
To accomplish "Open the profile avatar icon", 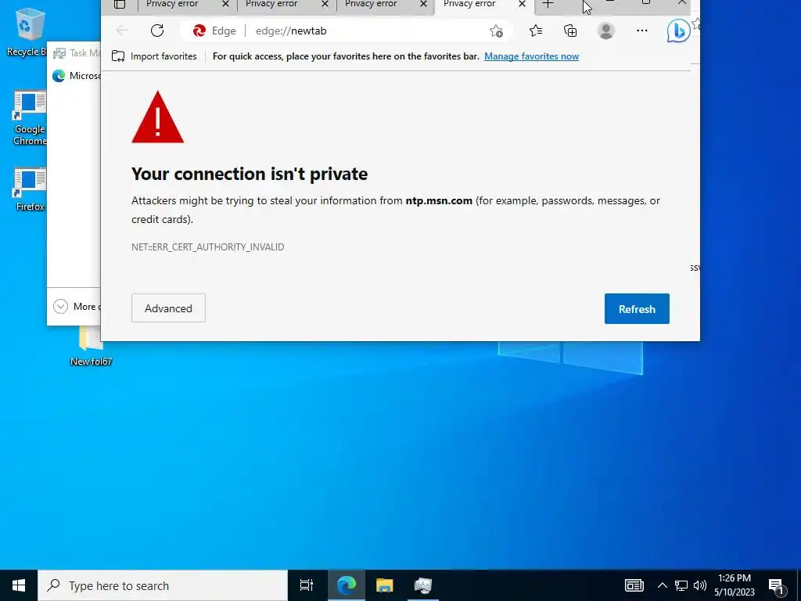I will tap(606, 31).
